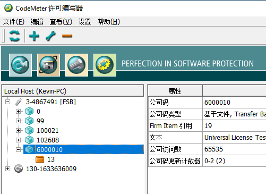
Task: Open the bolt screw banner button
Action: tap(76, 65)
